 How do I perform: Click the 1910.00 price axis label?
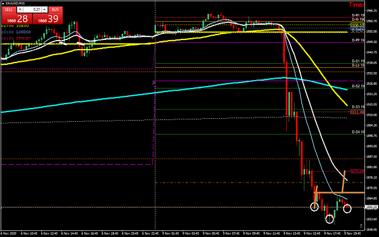372,115
